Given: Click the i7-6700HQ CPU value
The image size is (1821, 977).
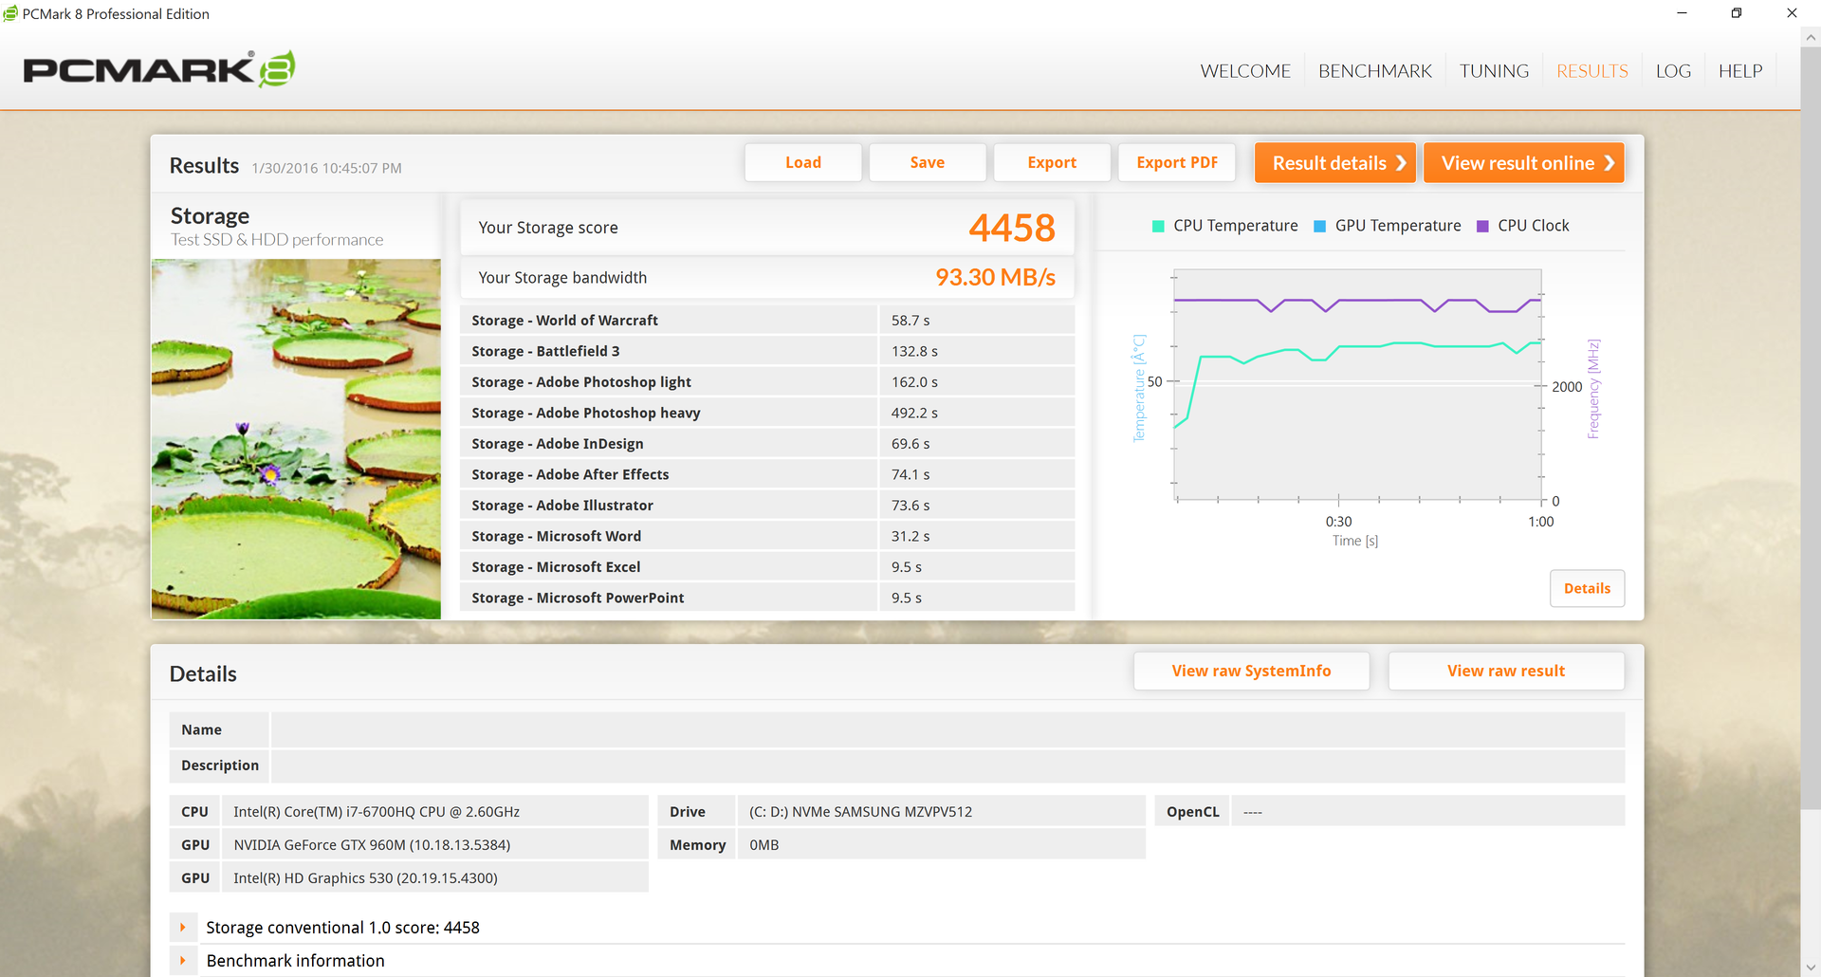Looking at the screenshot, I should click(377, 812).
